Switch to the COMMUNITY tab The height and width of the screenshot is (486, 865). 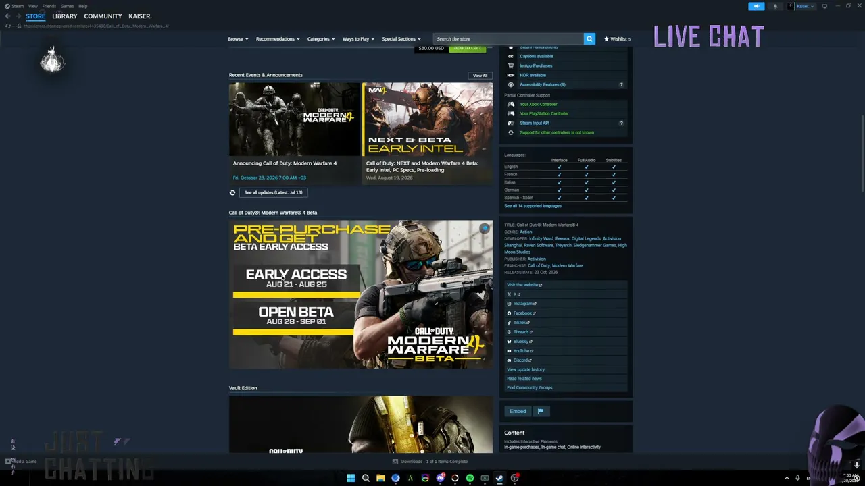[x=103, y=16]
